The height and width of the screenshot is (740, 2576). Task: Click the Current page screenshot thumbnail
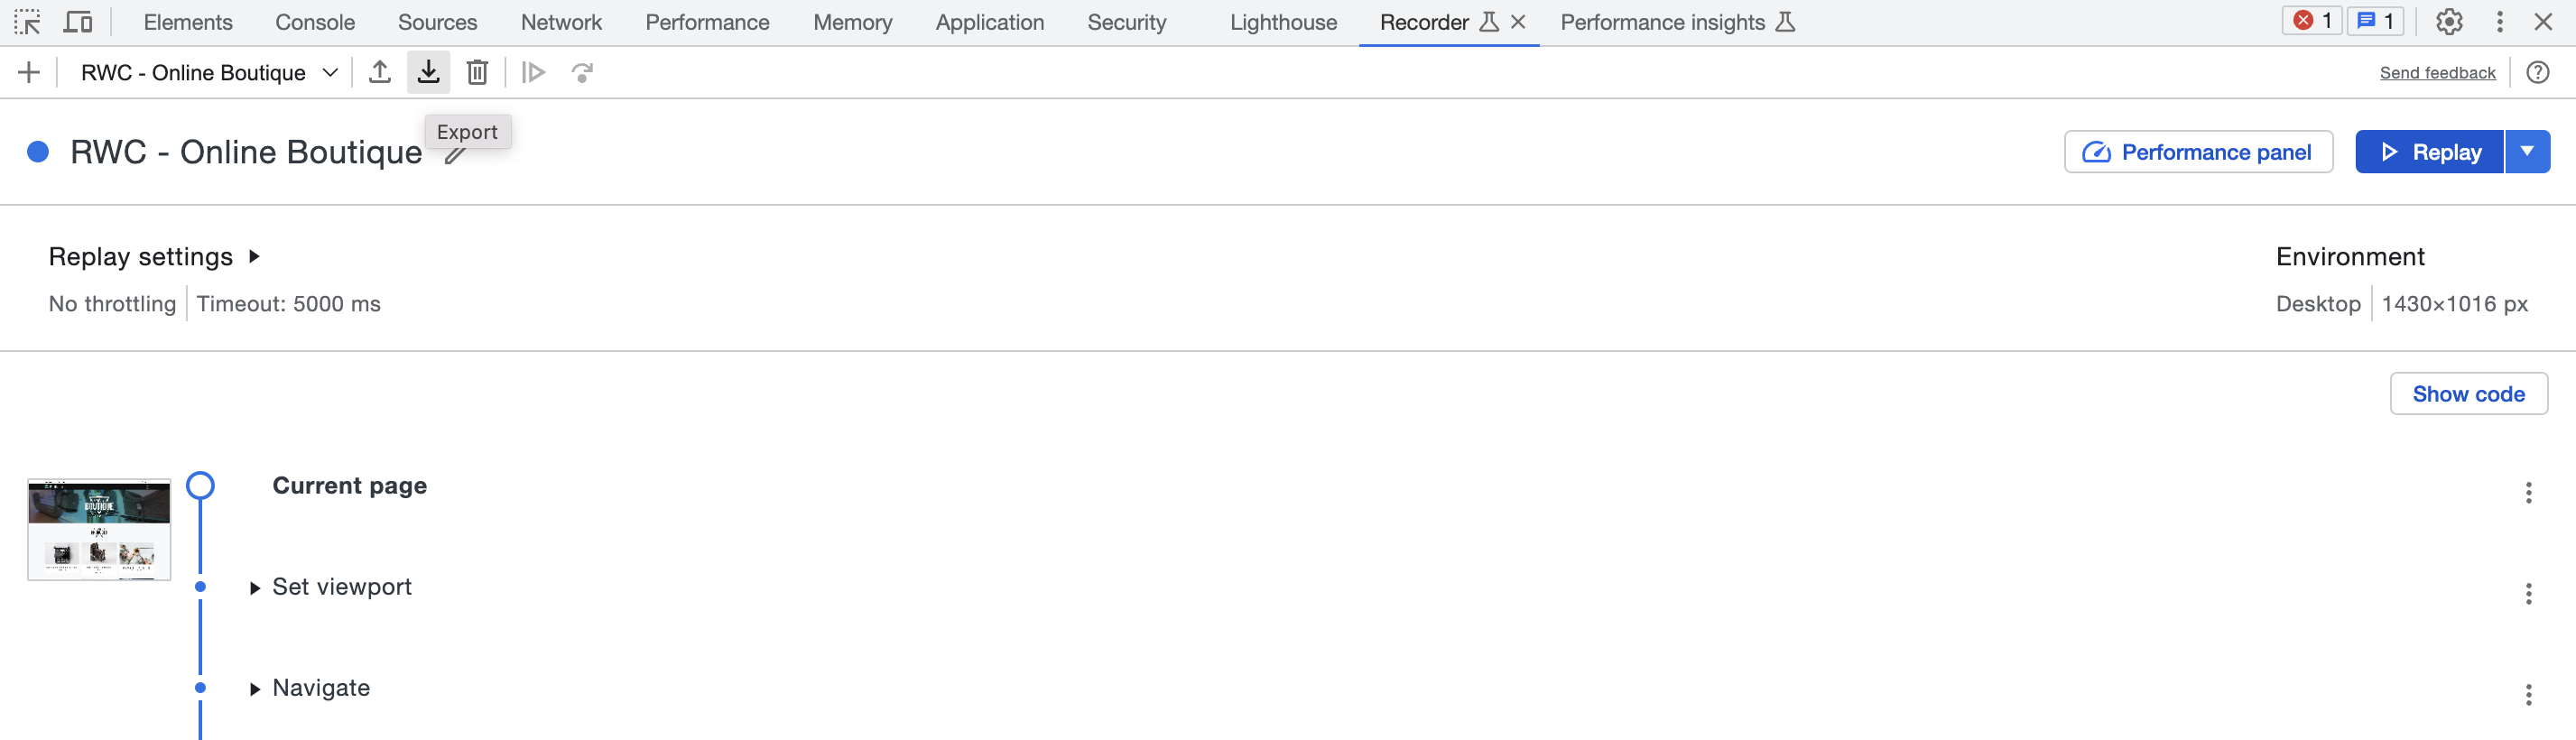[99, 529]
